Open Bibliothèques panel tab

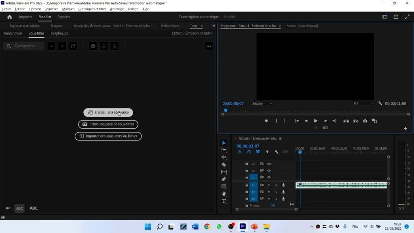pos(170,26)
